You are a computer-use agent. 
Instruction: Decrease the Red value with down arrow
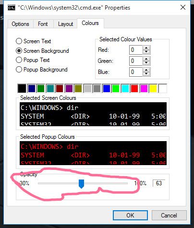coord(146,52)
